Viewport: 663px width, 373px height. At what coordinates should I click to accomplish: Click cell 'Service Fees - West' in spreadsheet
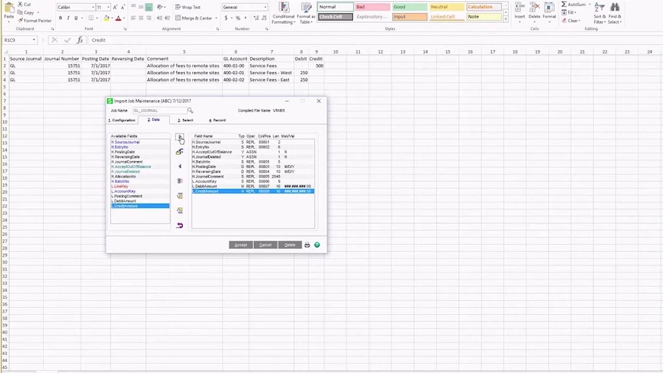click(271, 73)
